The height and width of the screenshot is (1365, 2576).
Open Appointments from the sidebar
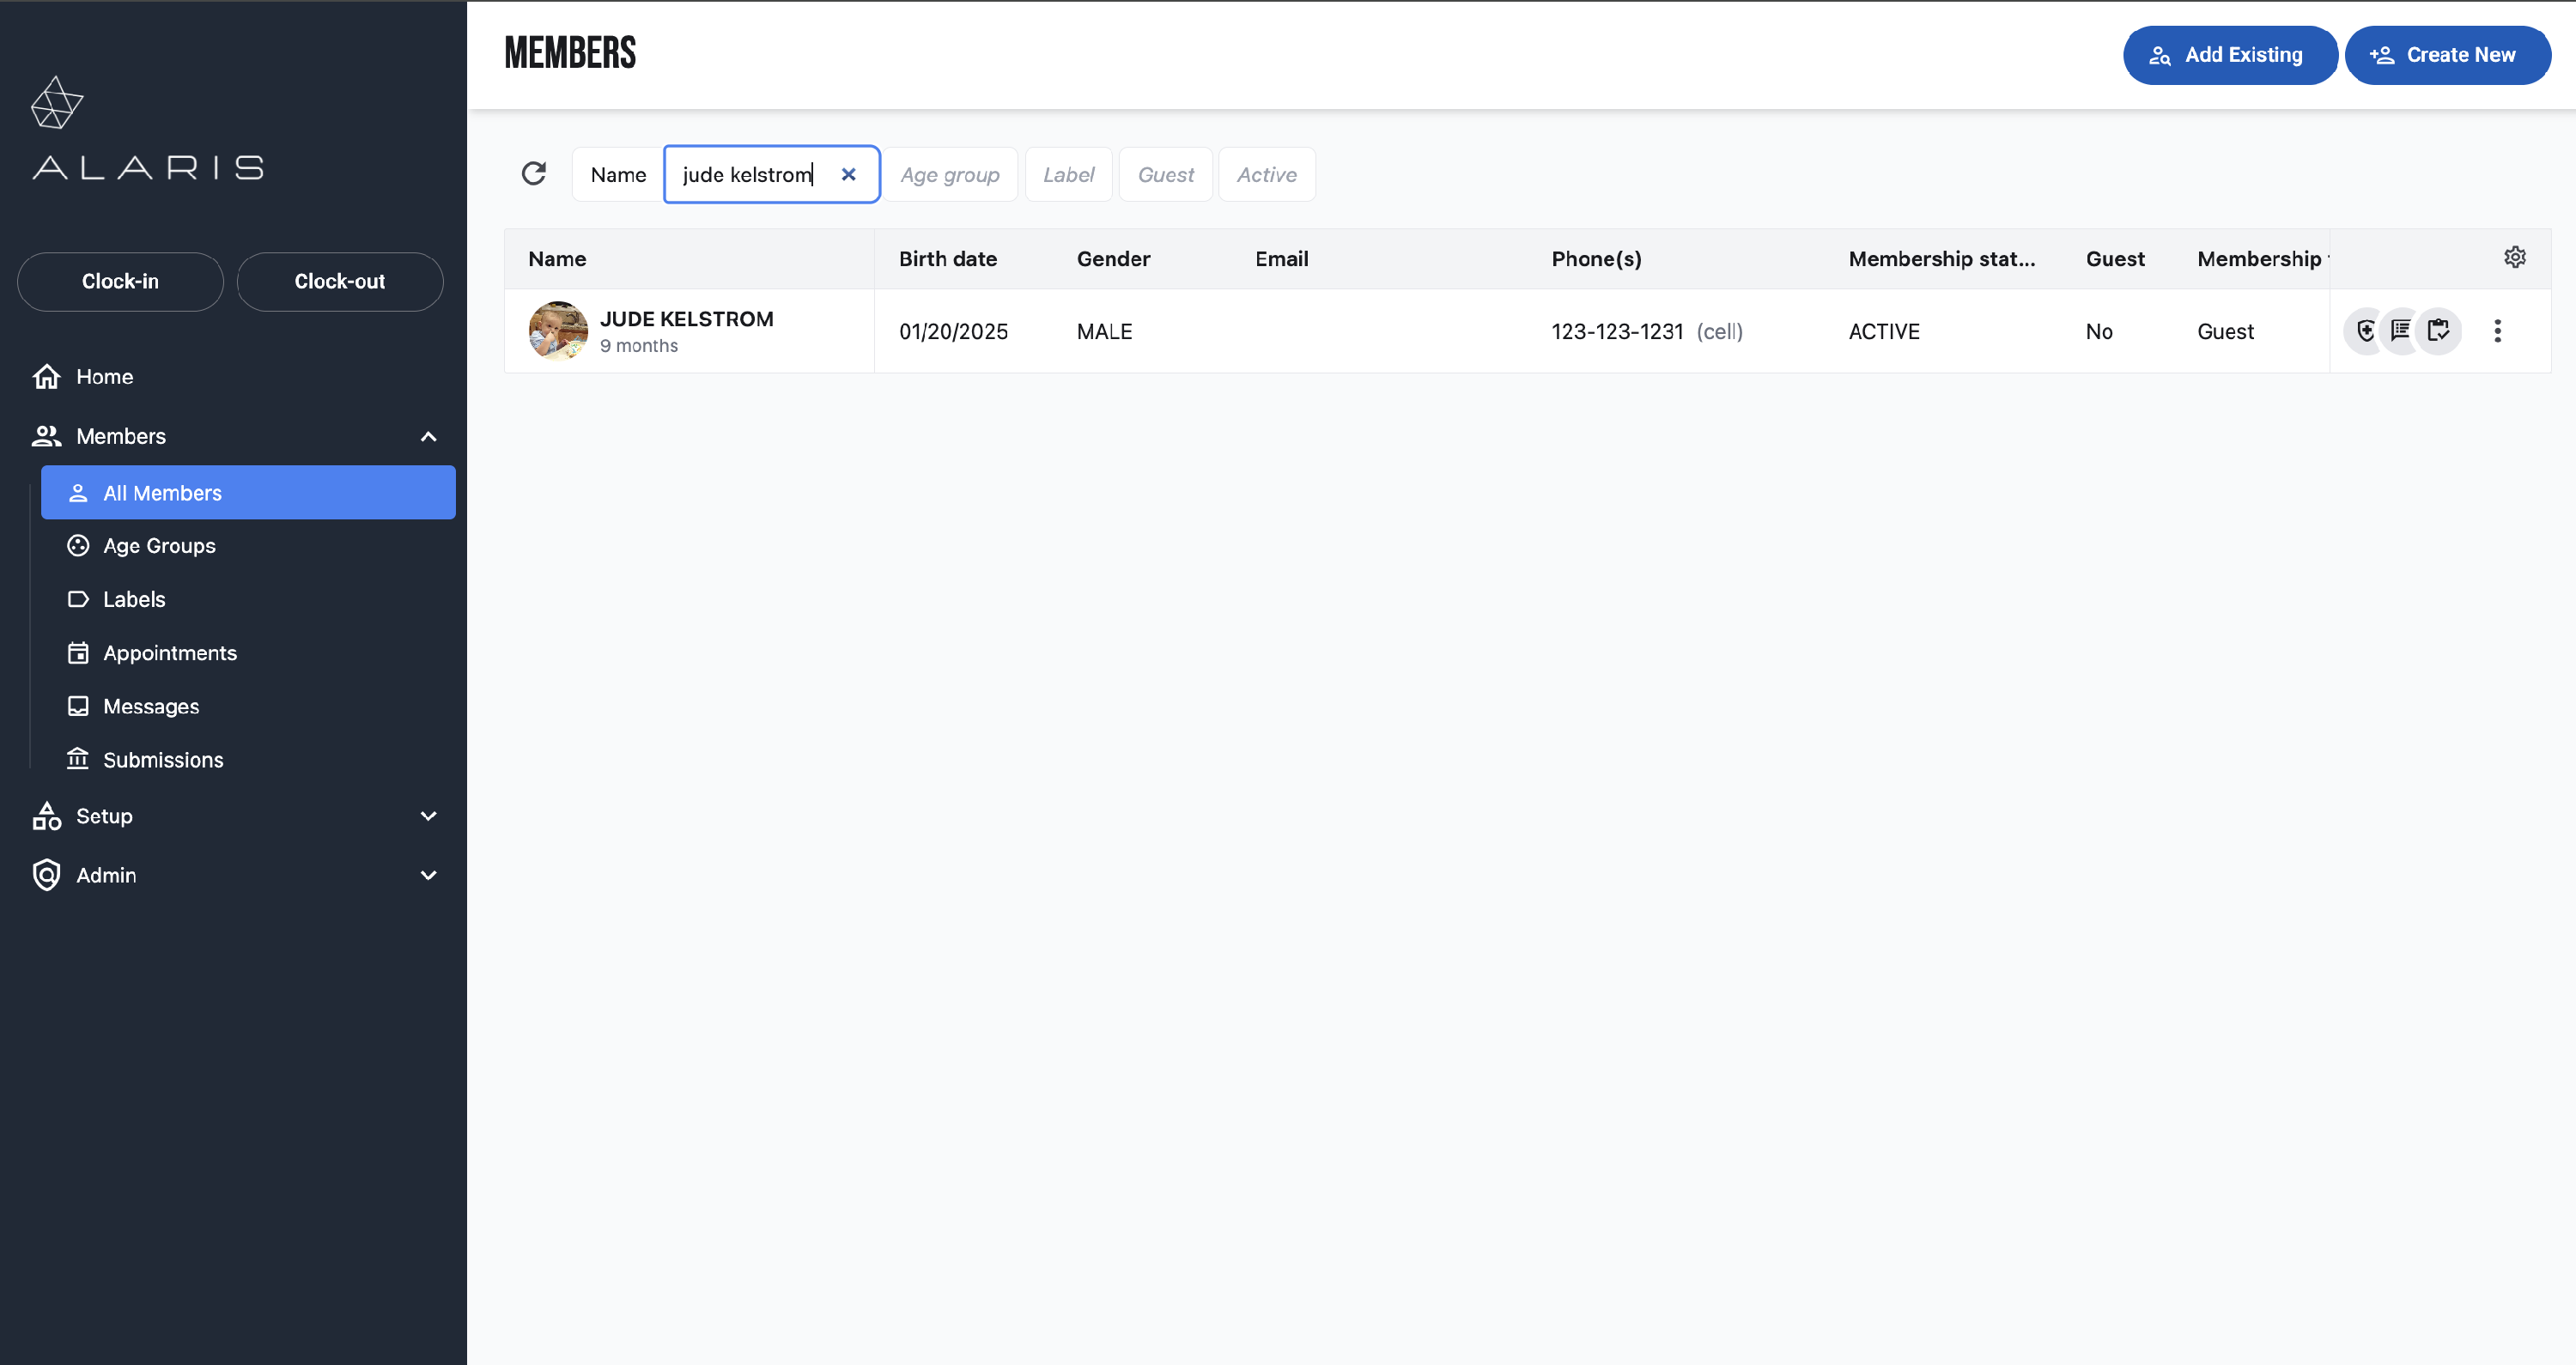click(170, 653)
